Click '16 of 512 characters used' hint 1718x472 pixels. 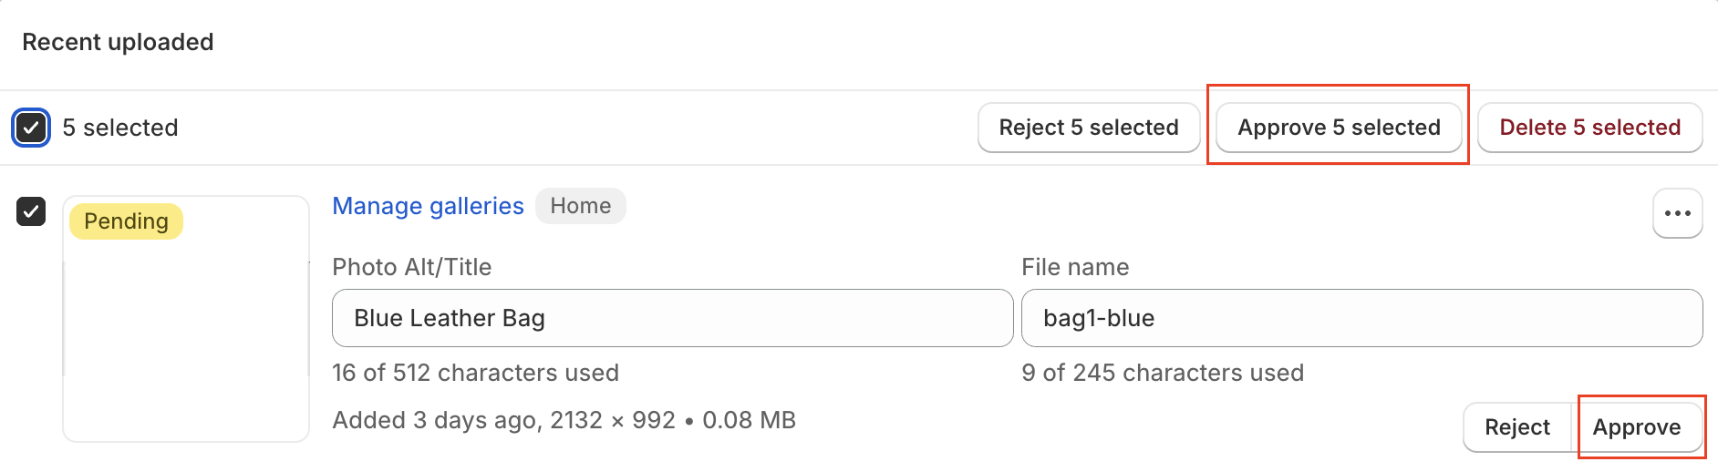tap(475, 373)
